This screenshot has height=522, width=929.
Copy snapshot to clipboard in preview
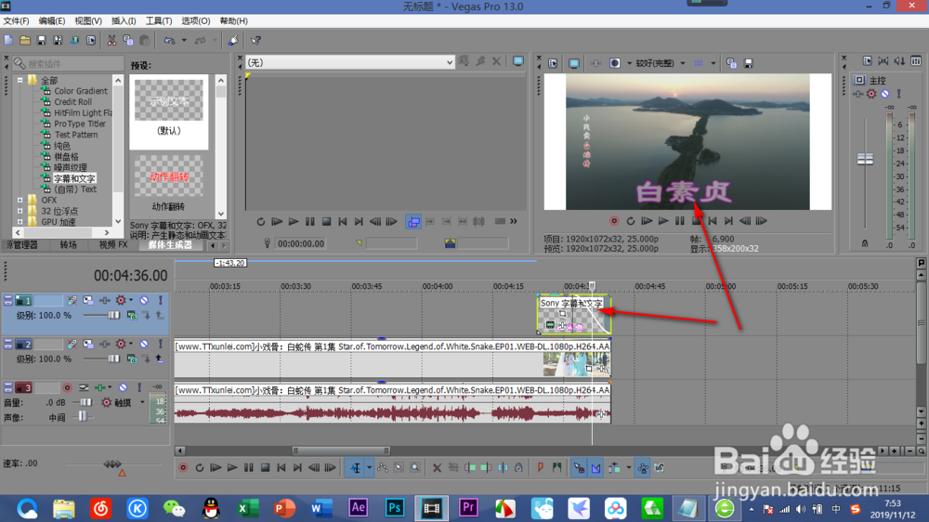coord(732,63)
